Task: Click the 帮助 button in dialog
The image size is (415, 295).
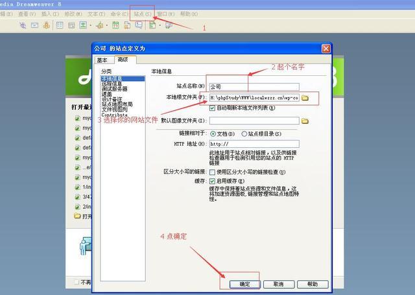Action: [x=313, y=284]
